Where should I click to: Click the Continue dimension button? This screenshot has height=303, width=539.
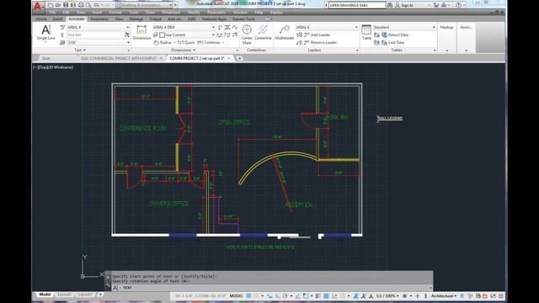[x=209, y=43]
